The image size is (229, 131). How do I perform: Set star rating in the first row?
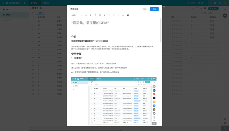click(177, 21)
